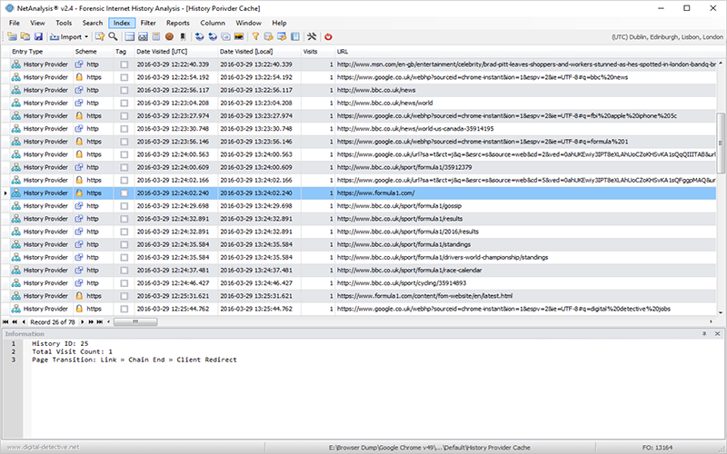Image resolution: width=727 pixels, height=454 pixels.
Task: Tick Tag checkbox for www.bbc.co.uk/news row
Action: click(x=124, y=90)
